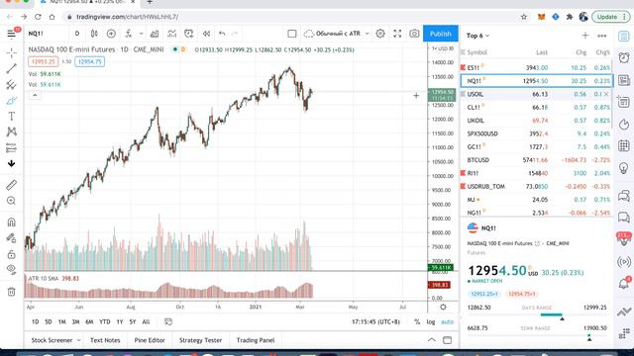Select the Text annotation tool
The height and width of the screenshot is (356, 634).
pyautogui.click(x=11, y=117)
